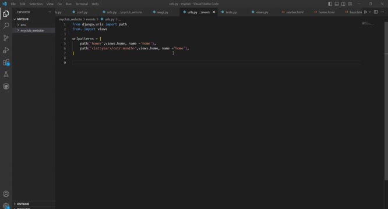388x209 pixels.
Task: Switch to the home.html tab
Action: coord(326,12)
